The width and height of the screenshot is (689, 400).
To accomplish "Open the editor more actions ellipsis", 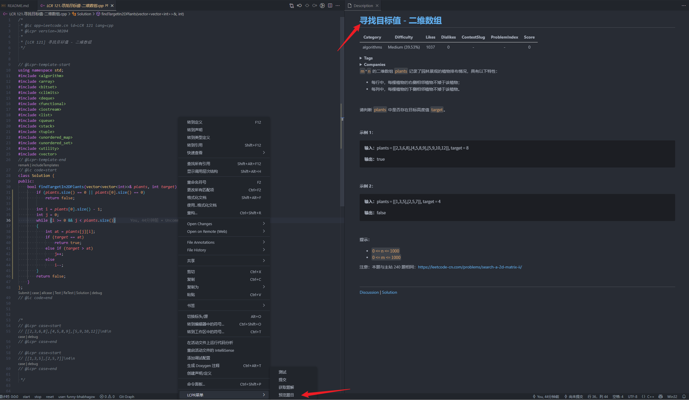I will 338,6.
